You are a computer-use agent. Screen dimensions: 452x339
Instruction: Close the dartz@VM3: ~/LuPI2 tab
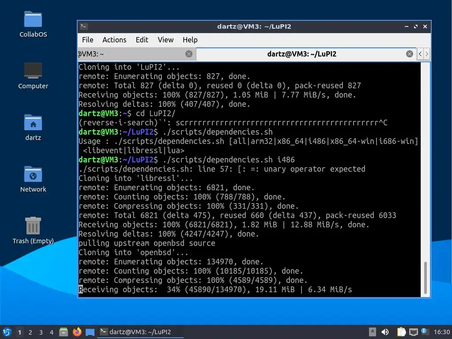click(x=409, y=54)
